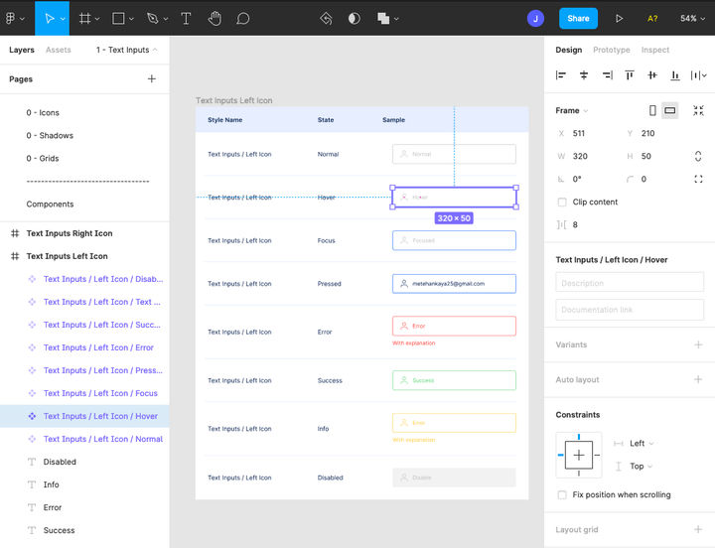715x548 pixels.
Task: Click the Resize to fit icon
Action: point(698,111)
